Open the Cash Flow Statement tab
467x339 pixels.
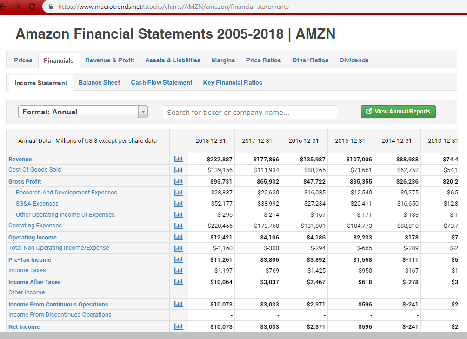(161, 82)
